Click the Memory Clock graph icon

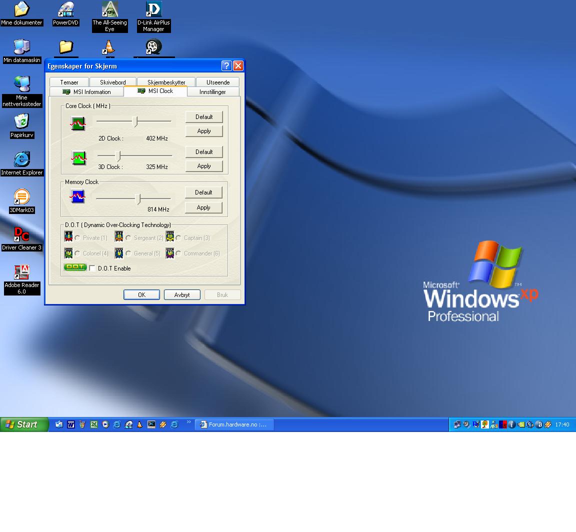pyautogui.click(x=77, y=196)
